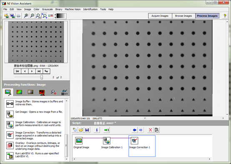231x164 pixels.
Task: Select the Zoom In tool
Action: tap(26, 15)
